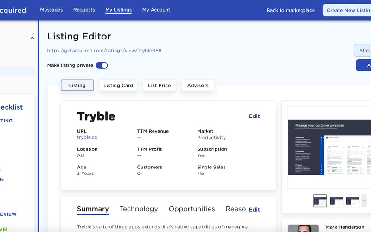This screenshot has height=232, width=371.
Task: Click the Productivity market value
Action: coord(211,138)
